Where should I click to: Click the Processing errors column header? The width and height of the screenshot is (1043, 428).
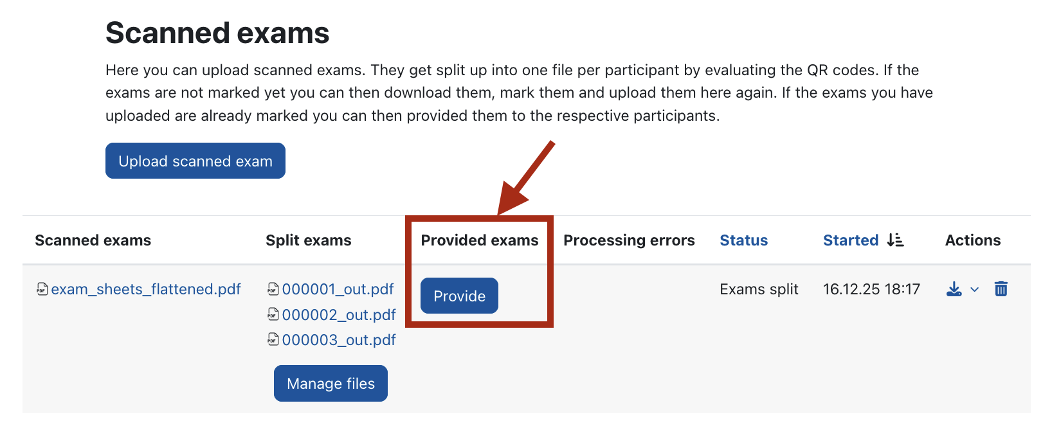coord(629,240)
